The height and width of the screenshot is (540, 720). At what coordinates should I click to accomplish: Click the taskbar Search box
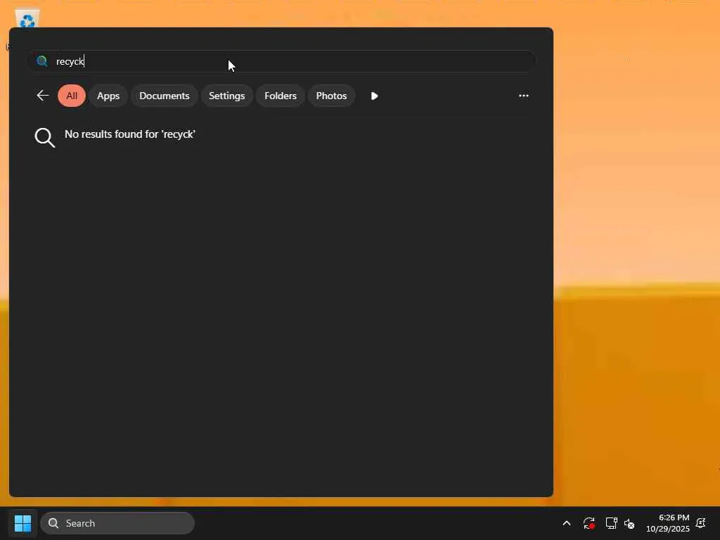click(x=117, y=523)
